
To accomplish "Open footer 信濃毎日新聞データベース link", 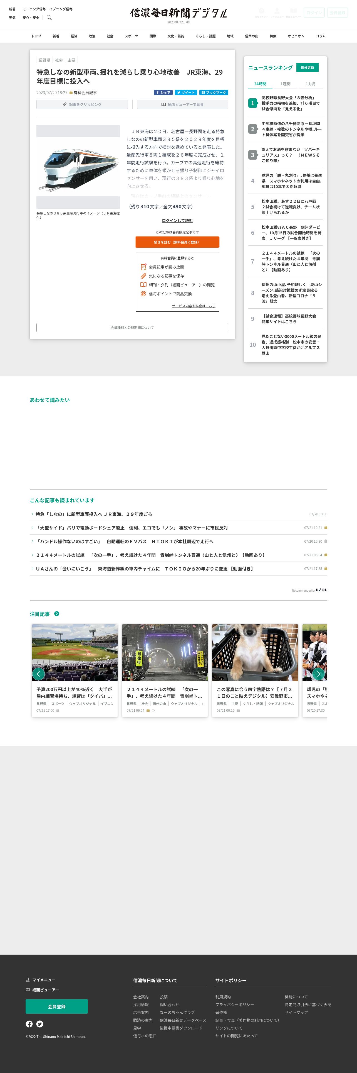I will pyautogui.click(x=183, y=1020).
